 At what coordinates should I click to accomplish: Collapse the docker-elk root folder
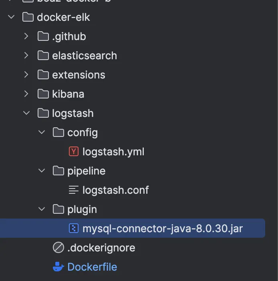coord(11,17)
